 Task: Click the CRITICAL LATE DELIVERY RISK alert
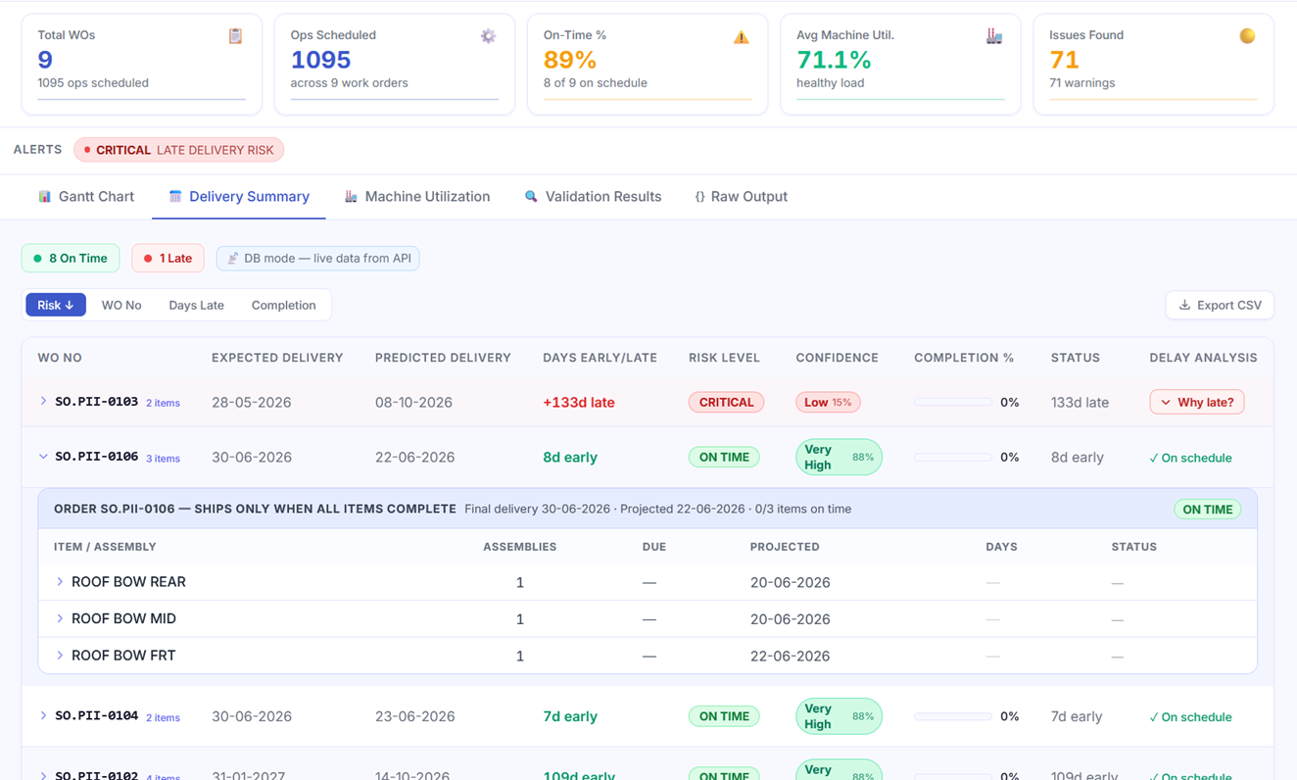coord(179,150)
